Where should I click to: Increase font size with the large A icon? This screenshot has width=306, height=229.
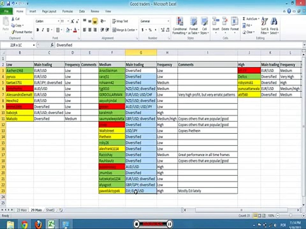click(x=72, y=21)
